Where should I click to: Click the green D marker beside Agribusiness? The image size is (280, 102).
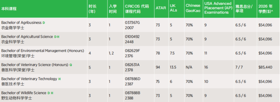pyautogui.click(x=44, y=23)
